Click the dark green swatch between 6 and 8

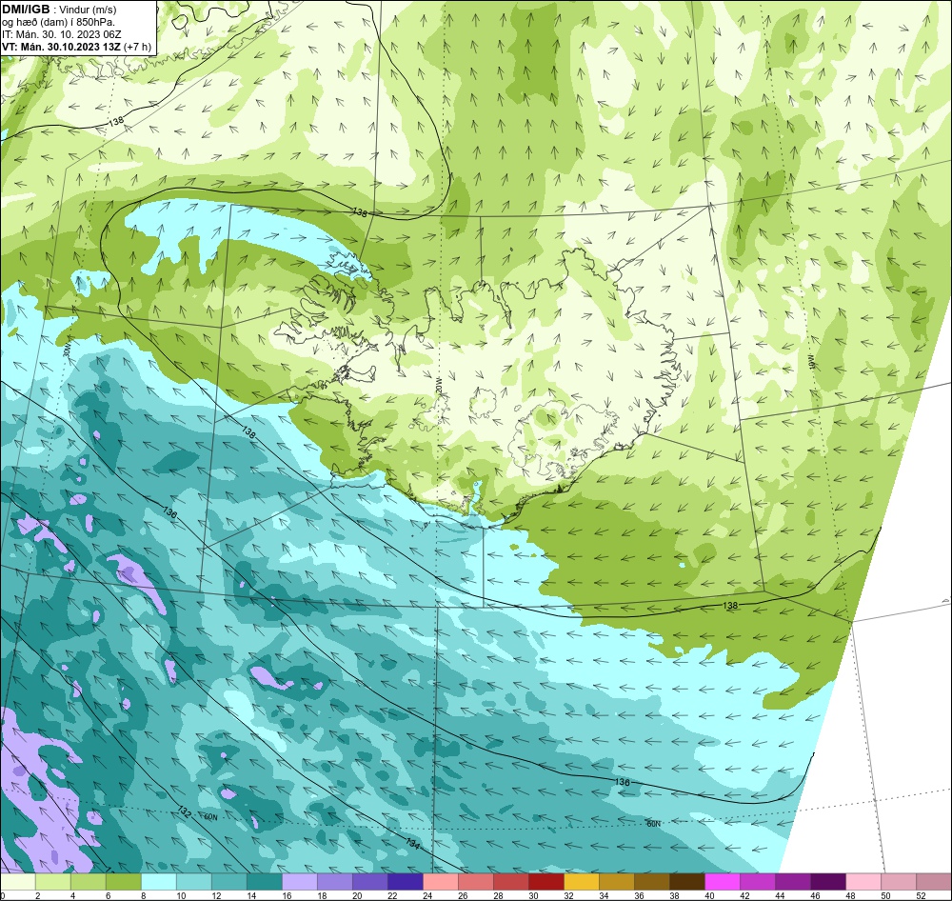click(124, 880)
